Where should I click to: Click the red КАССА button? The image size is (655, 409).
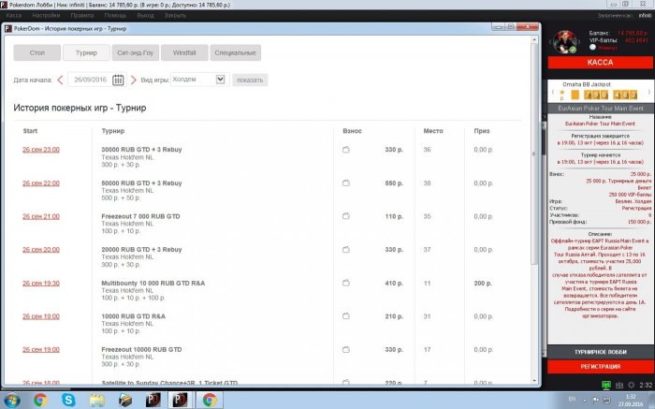click(x=600, y=63)
